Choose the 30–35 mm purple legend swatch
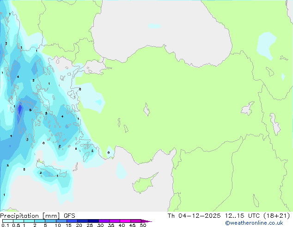 104,221
